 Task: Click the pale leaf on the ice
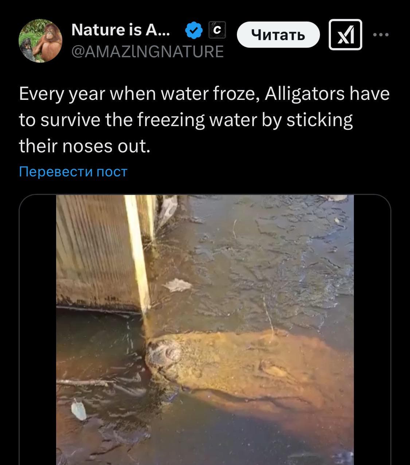coord(177,285)
